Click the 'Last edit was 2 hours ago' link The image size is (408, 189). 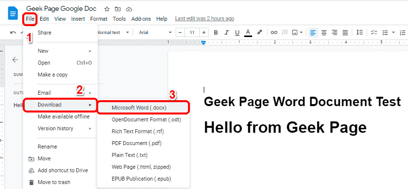[205, 18]
